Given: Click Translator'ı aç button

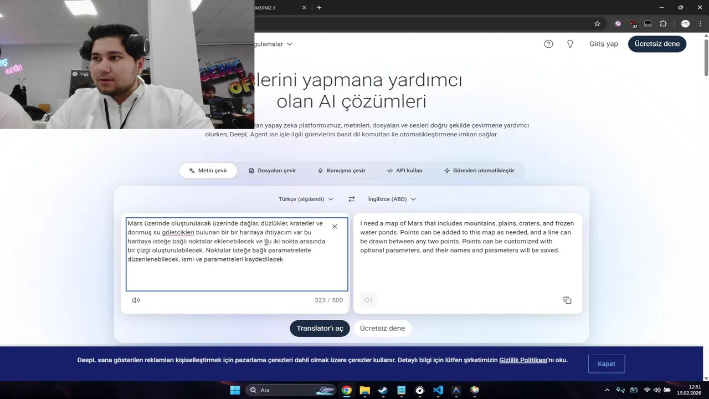Looking at the screenshot, I should [320, 328].
